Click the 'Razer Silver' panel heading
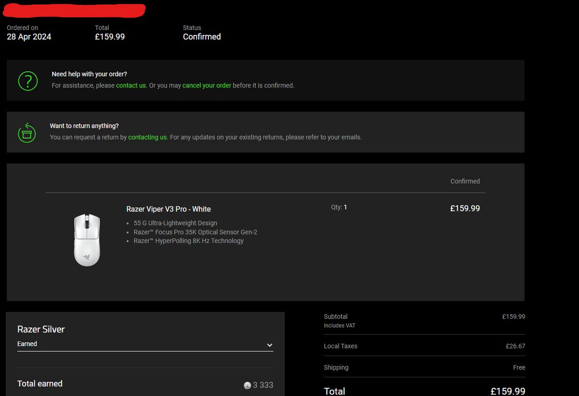 (41, 329)
